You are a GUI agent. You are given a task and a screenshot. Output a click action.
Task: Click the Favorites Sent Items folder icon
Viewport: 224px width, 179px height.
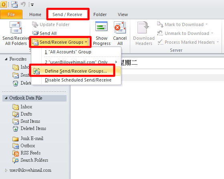[16, 75]
